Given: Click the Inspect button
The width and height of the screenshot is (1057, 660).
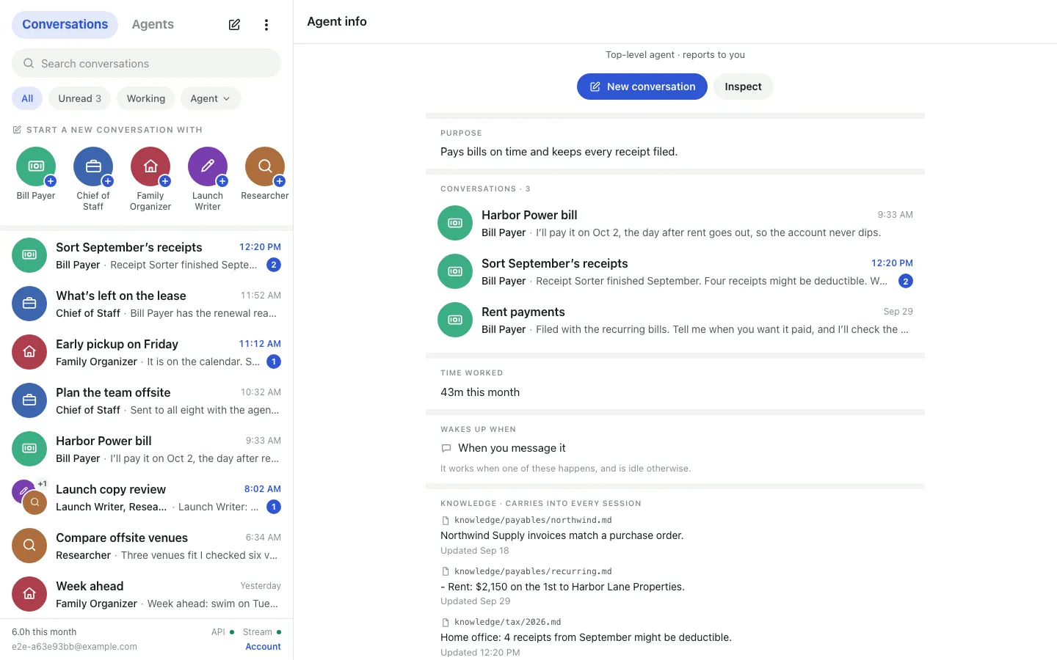Looking at the screenshot, I should tap(744, 87).
